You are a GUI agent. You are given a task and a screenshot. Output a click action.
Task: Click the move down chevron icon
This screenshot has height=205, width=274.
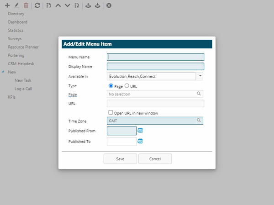[67, 5]
